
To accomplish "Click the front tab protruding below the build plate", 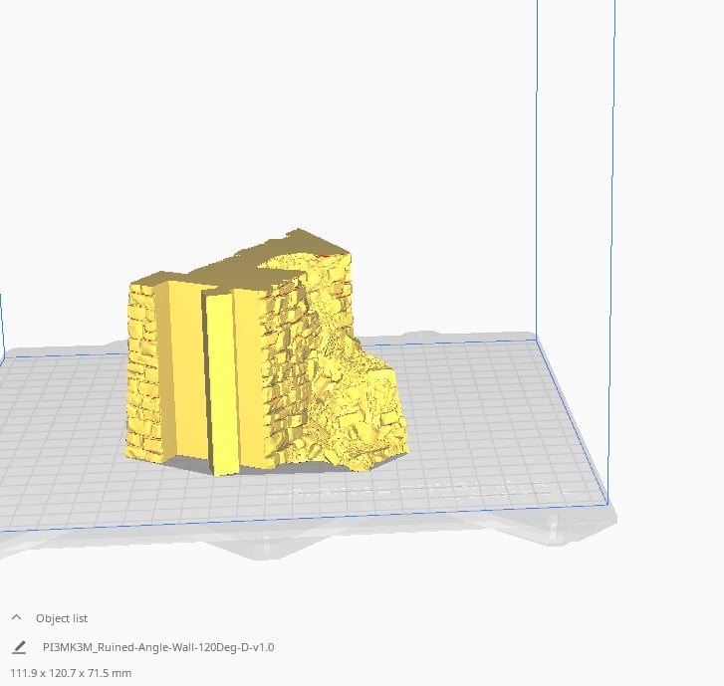I will pos(268,547).
